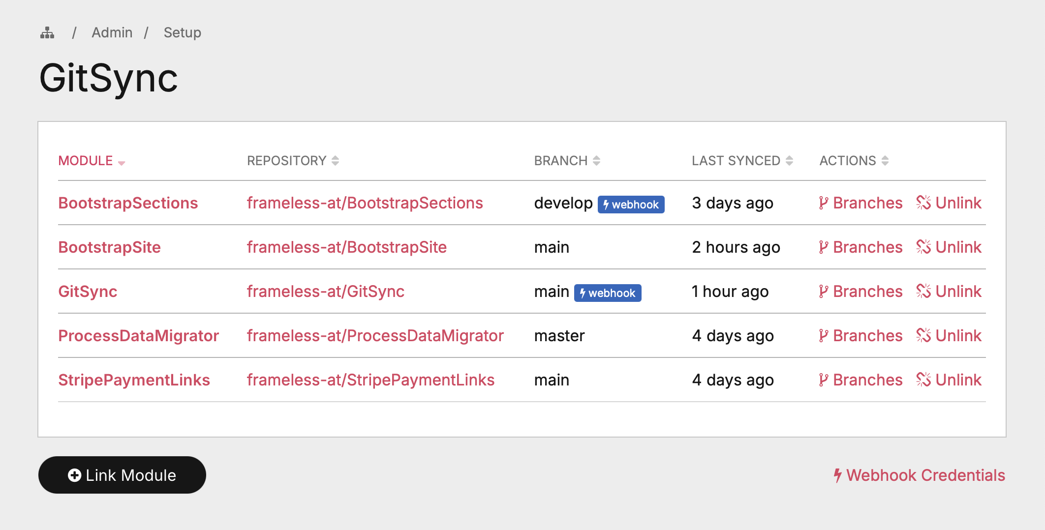
Task: Go to Admin in breadcrumb
Action: 112,33
